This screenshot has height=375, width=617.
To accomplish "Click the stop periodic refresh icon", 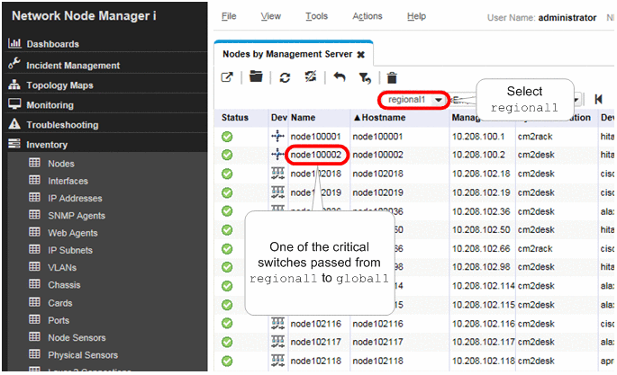I will click(x=311, y=78).
